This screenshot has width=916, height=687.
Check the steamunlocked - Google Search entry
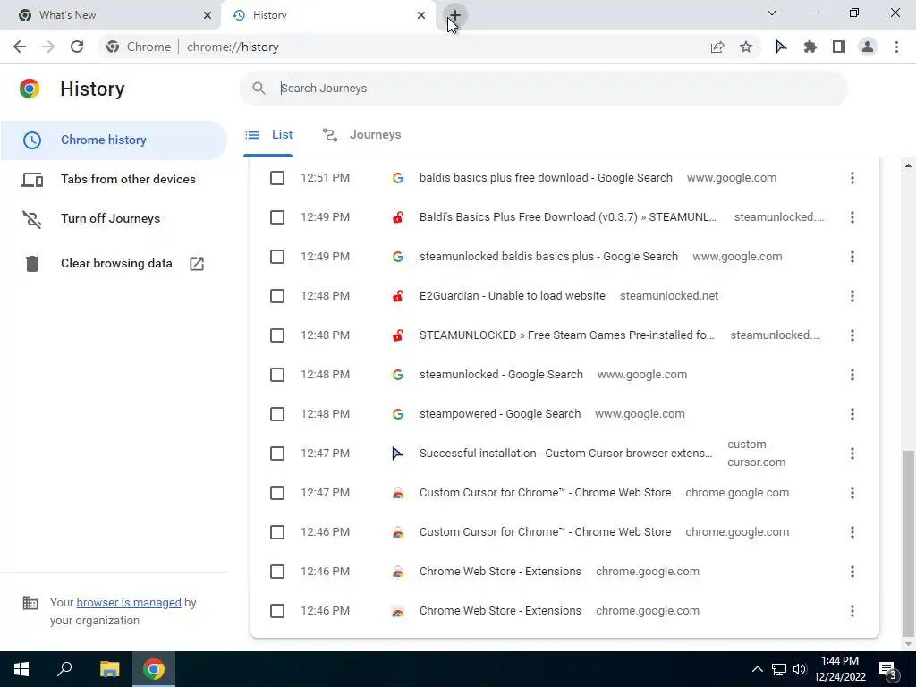(x=277, y=375)
